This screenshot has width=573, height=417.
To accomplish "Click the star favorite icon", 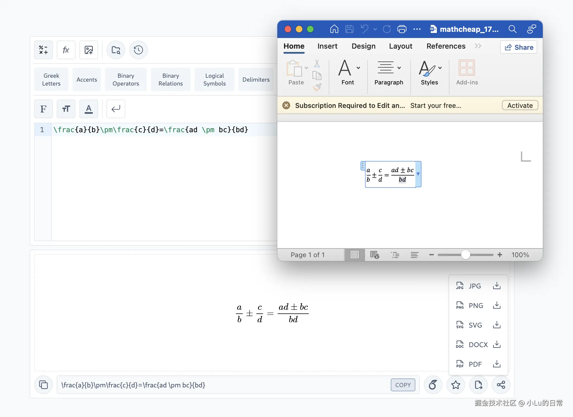I will coord(456,385).
